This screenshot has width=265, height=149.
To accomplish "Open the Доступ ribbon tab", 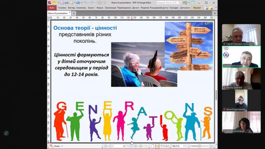I will (x=135, y=8).
